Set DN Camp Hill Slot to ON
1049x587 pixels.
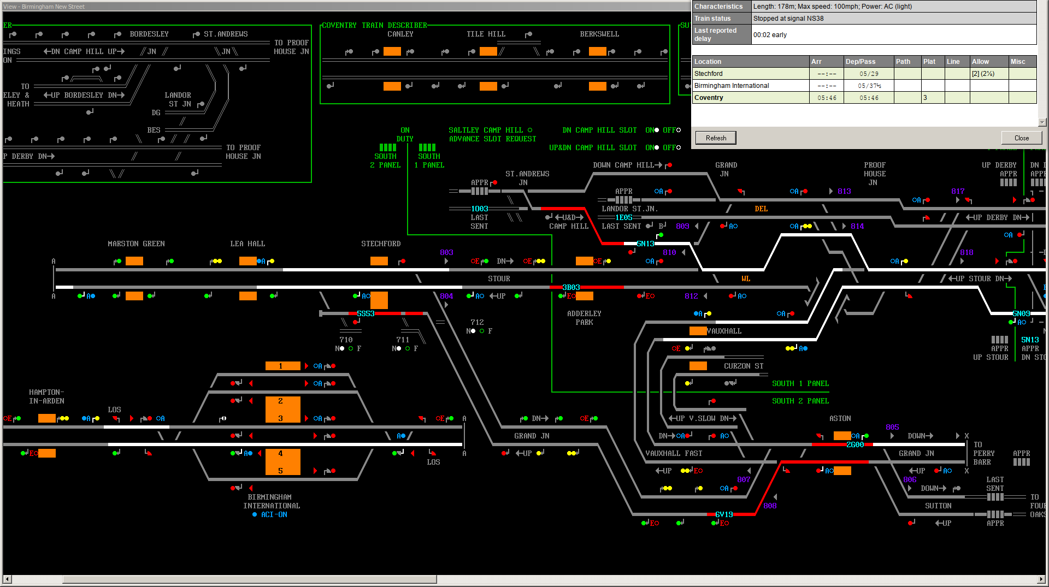tap(656, 130)
